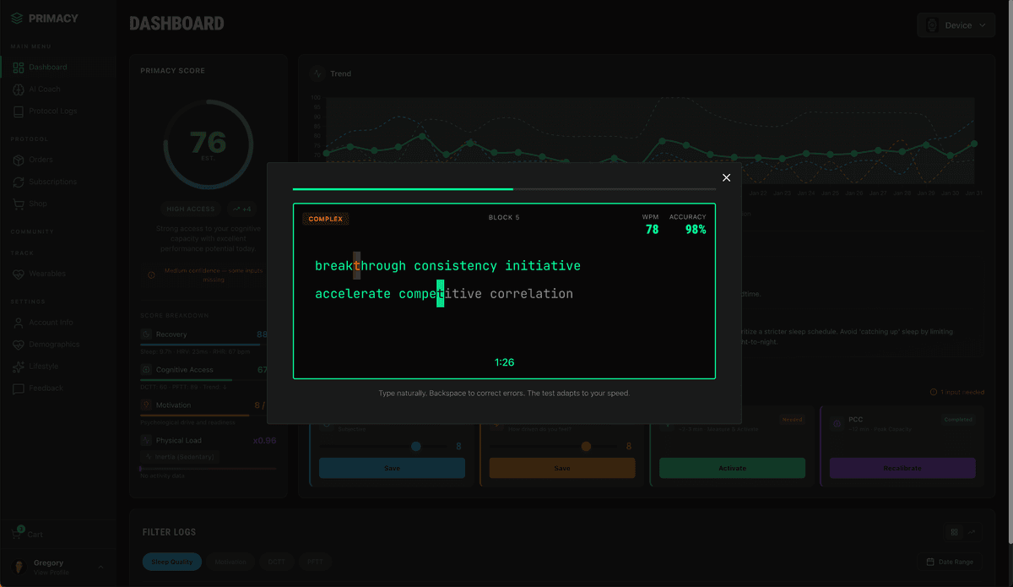The height and width of the screenshot is (587, 1013).
Task: Open the Feedback page
Action: pyautogui.click(x=58, y=388)
